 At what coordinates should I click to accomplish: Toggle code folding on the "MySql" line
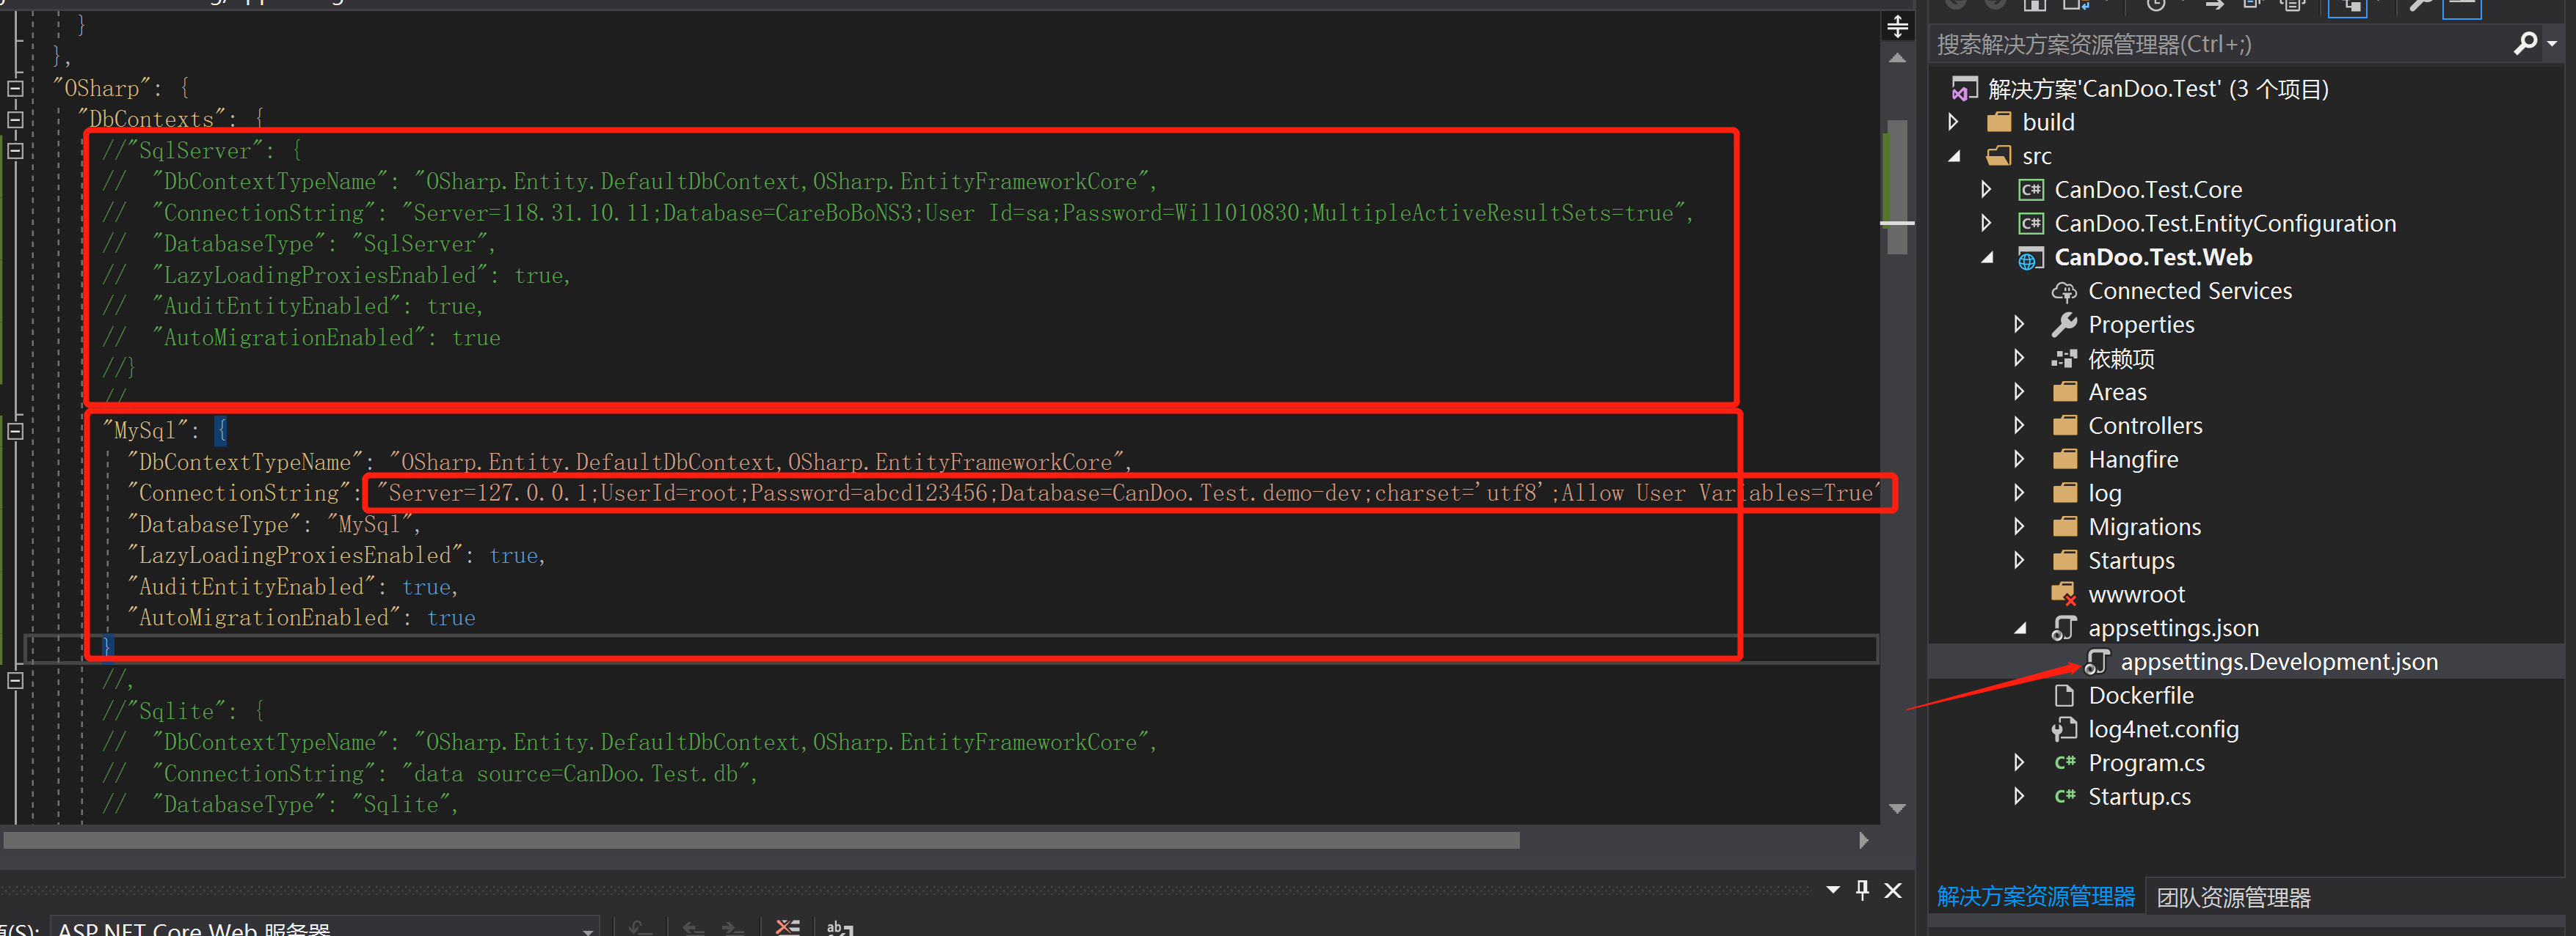(x=15, y=432)
